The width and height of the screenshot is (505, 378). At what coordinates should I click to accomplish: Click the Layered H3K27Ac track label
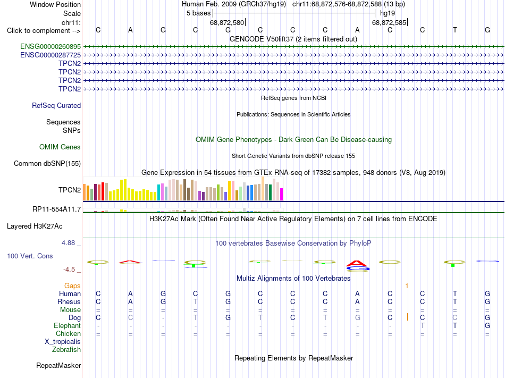(35, 226)
